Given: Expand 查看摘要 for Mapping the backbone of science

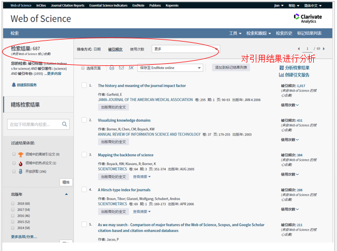Looking at the screenshot, I should (142, 177).
